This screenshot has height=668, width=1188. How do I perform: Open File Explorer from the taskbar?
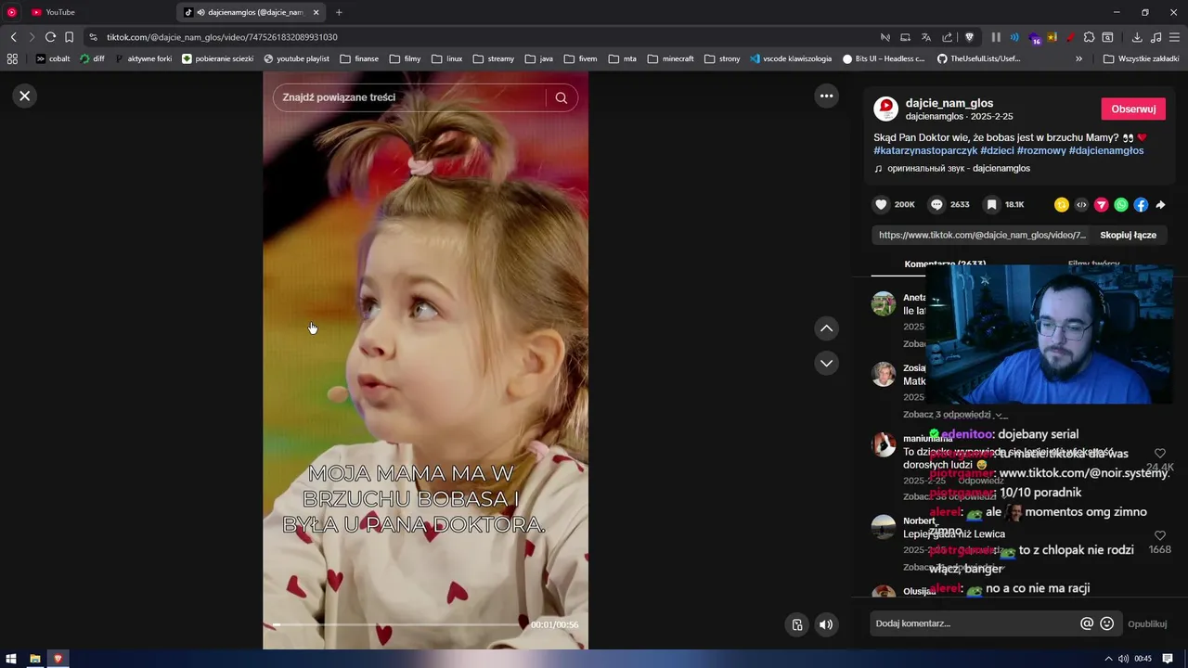tap(35, 659)
